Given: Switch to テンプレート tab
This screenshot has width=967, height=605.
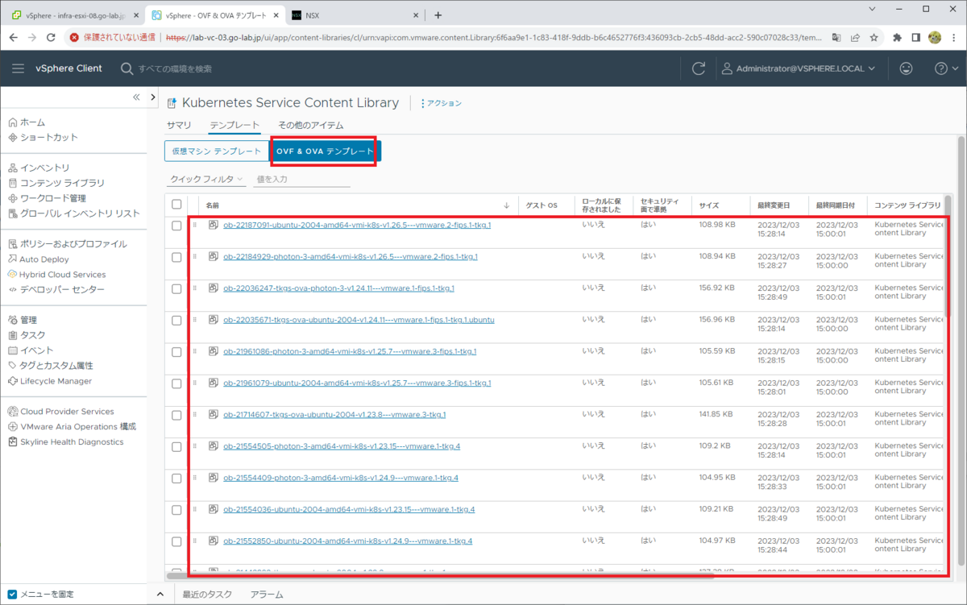Looking at the screenshot, I should [x=234, y=125].
